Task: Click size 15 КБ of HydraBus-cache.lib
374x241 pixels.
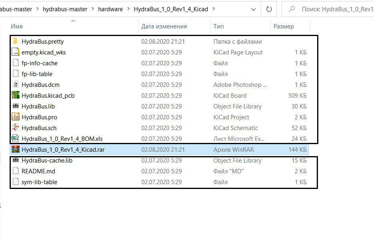Action: coord(299,160)
